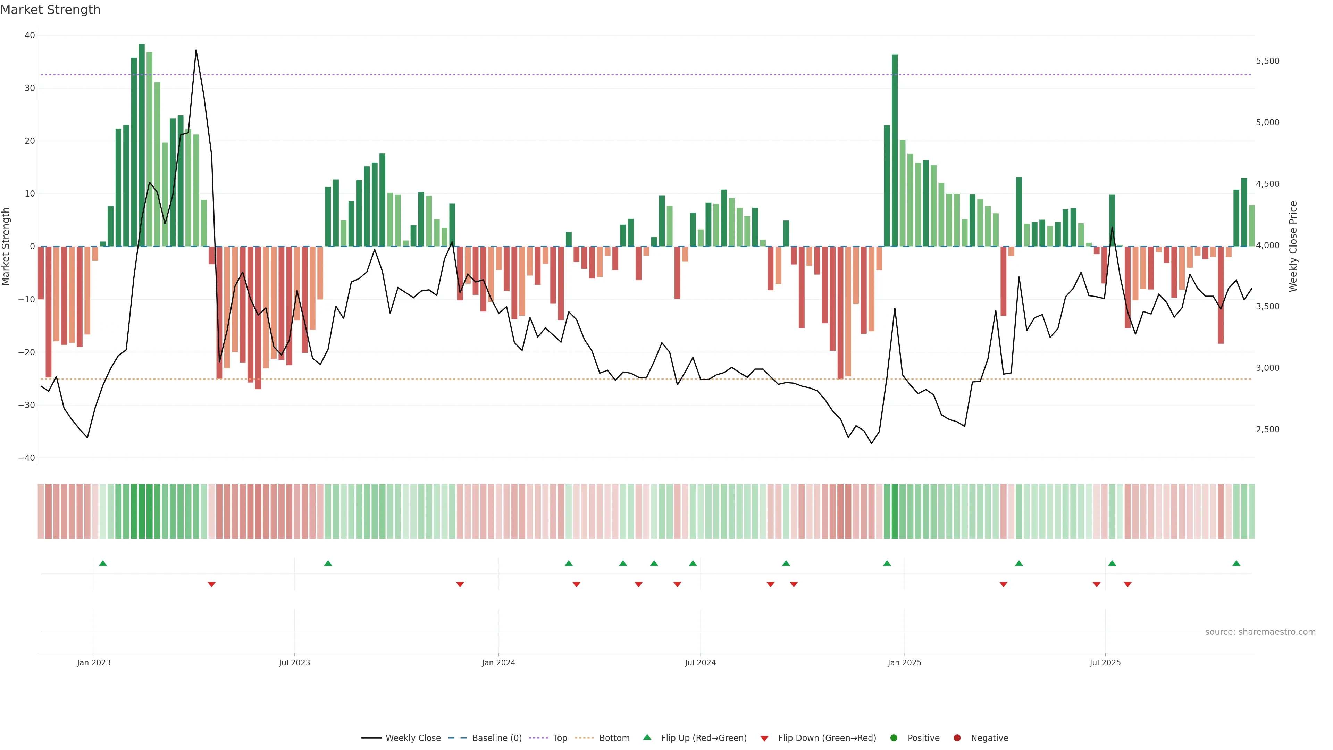1333x750 pixels.
Task: Click the red Negative legend dot
Action: point(957,737)
